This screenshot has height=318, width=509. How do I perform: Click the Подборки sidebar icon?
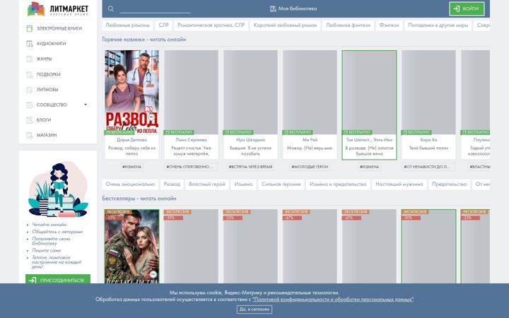tap(29, 74)
